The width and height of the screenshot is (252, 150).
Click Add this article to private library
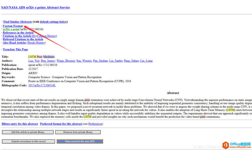[28, 132]
